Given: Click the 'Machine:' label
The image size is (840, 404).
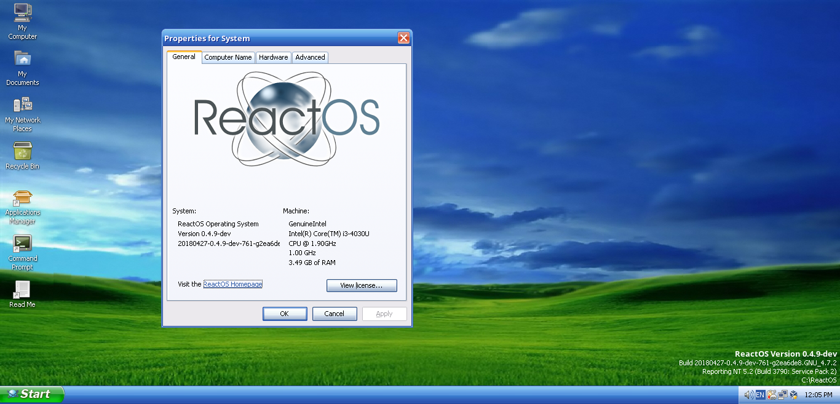Looking at the screenshot, I should [x=296, y=211].
